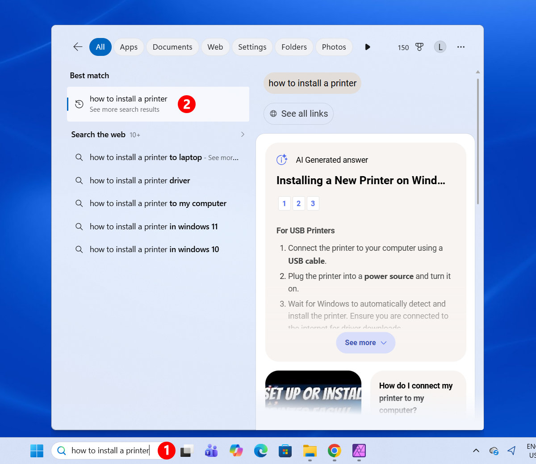The width and height of the screenshot is (536, 464).
Task: Expand the answer with See more
Action: pos(365,343)
